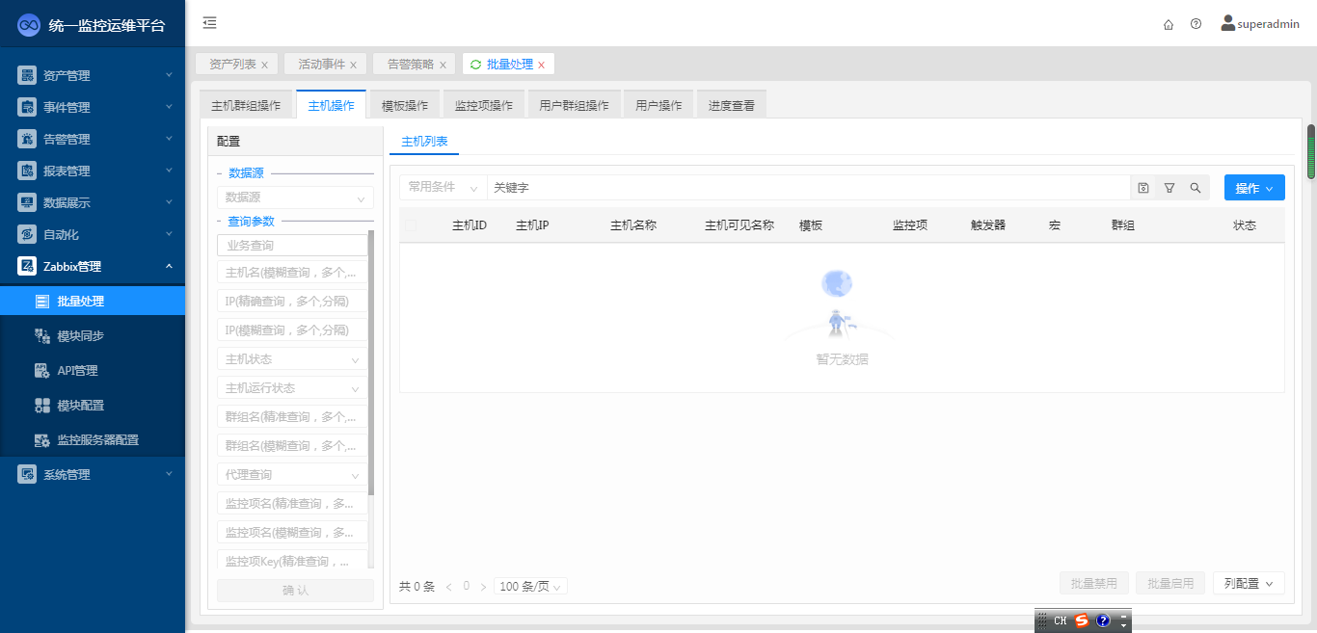Open advanced filter funnel icon
The height and width of the screenshot is (633, 1317).
[1169, 188]
